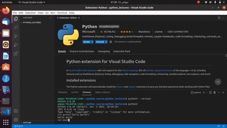The height and width of the screenshot is (128, 227).
Task: Click the Uninstall extension button
Action: pos(100,42)
